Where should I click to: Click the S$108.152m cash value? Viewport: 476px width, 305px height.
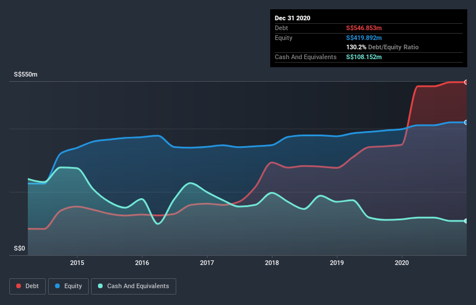pos(364,57)
